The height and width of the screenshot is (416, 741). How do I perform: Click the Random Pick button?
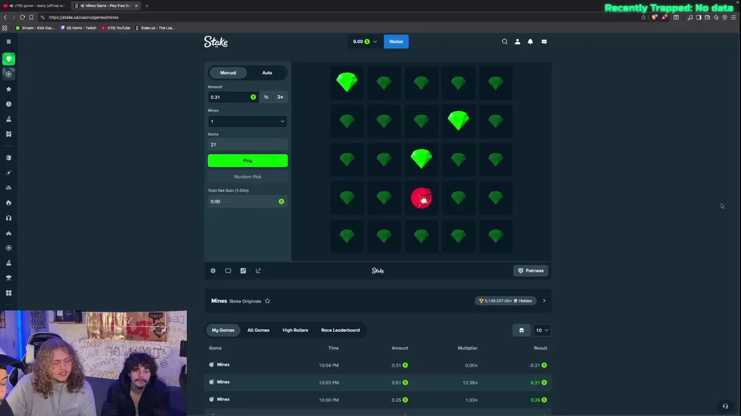pos(248,177)
